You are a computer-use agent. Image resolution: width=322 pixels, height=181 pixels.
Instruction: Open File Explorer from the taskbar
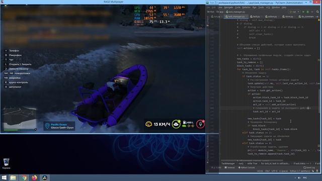[x=13, y=177]
